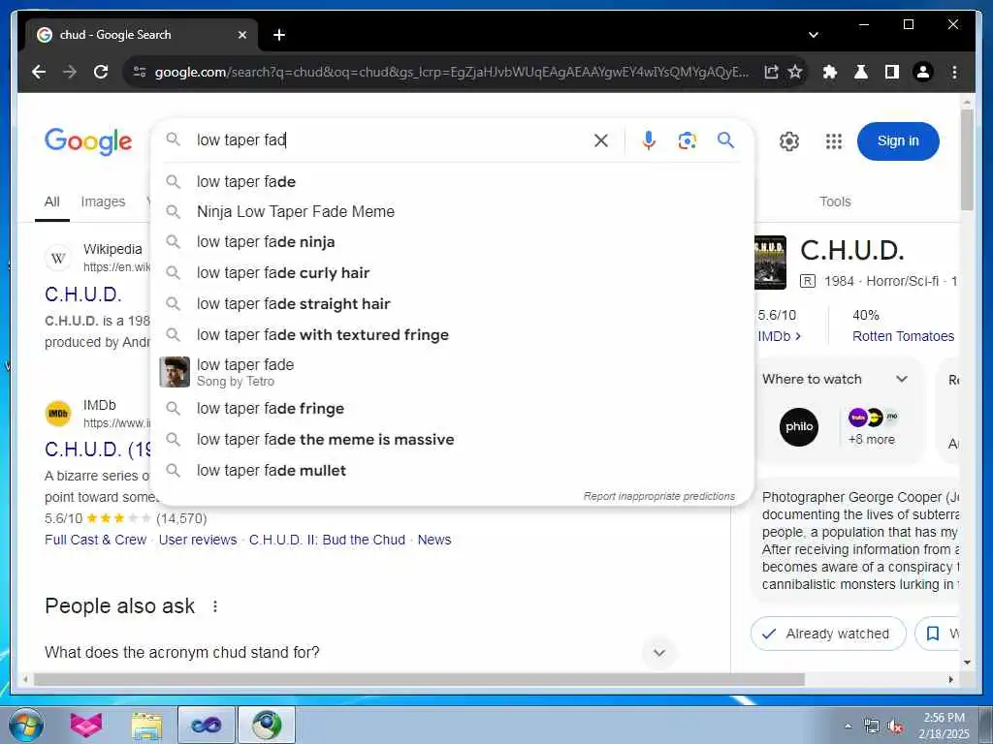
Task: Expand 'What does the acronym chud stand for'
Action: pos(659,652)
